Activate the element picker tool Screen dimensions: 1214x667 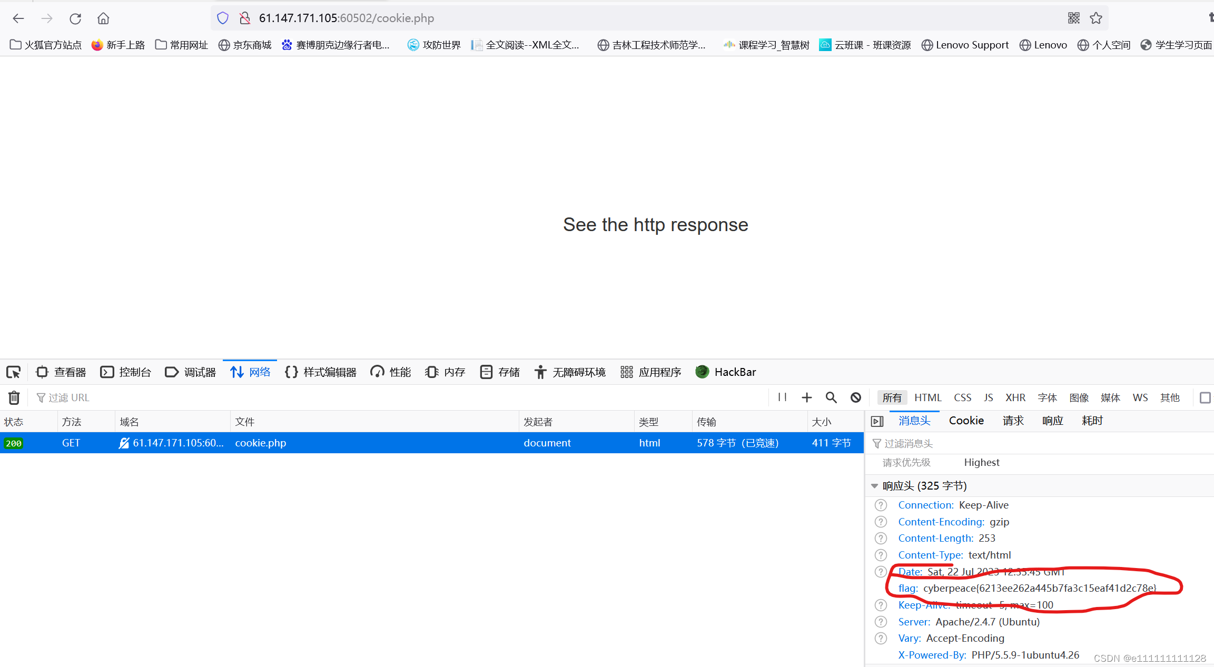(x=13, y=372)
